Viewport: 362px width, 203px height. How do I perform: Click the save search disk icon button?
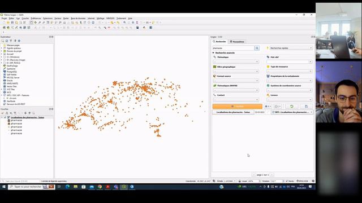tap(307, 107)
